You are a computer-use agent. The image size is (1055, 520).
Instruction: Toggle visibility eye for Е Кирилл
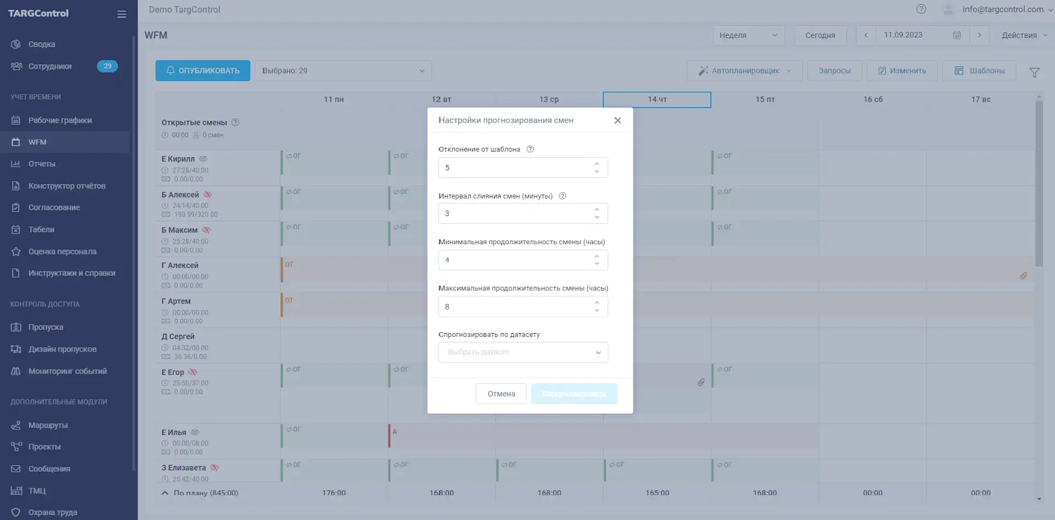coord(203,159)
